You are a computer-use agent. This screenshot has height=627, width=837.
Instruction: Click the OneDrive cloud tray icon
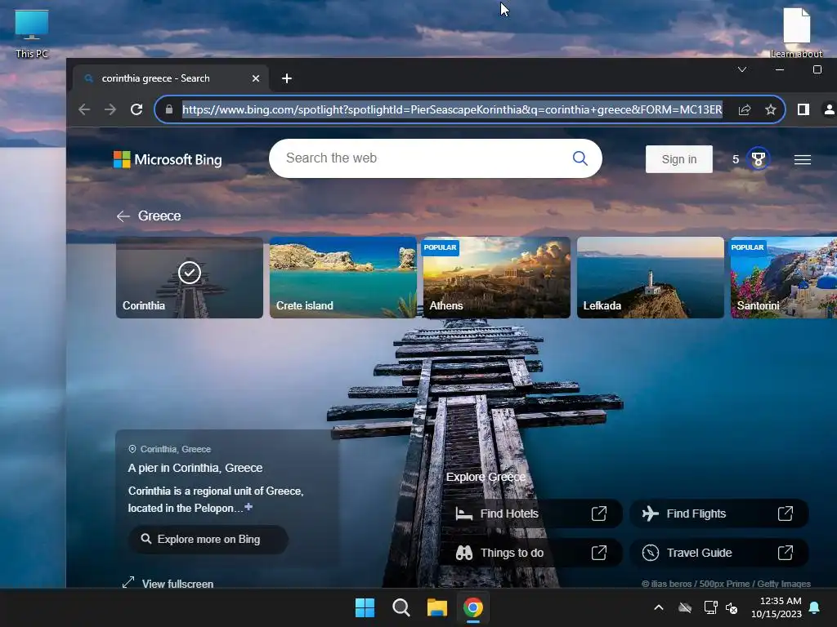(x=685, y=607)
